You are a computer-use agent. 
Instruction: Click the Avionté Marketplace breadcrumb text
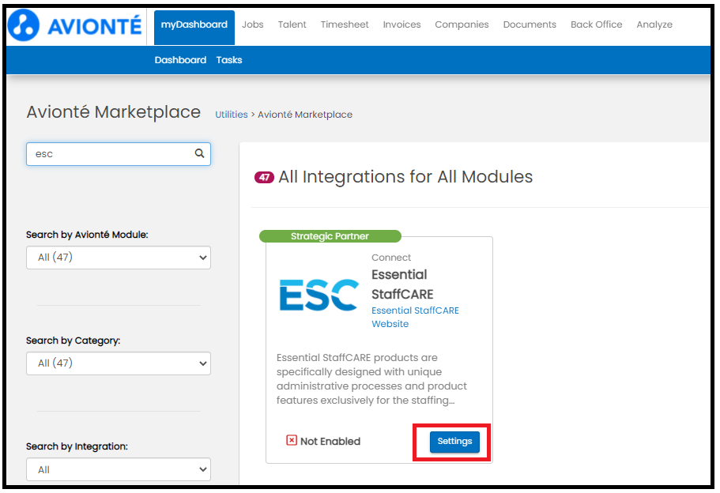[x=305, y=115]
